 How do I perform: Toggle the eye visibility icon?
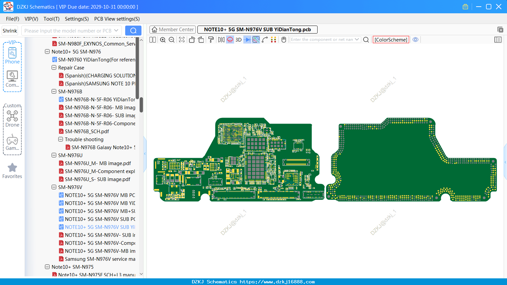point(415,40)
